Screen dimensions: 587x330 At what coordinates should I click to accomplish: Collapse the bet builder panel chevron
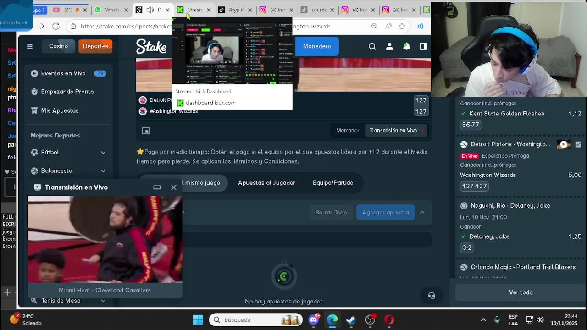422,212
